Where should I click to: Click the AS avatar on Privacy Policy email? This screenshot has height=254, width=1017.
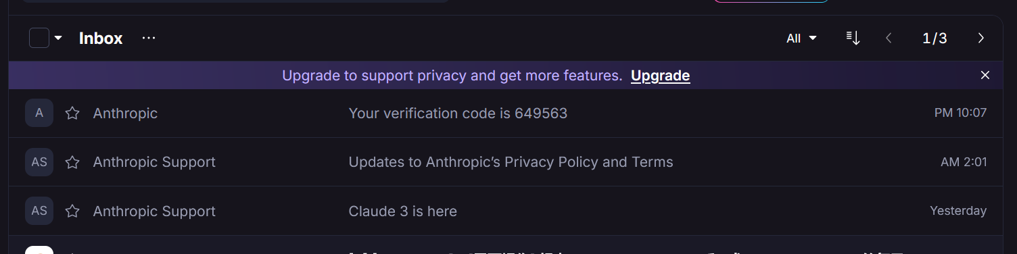point(39,162)
